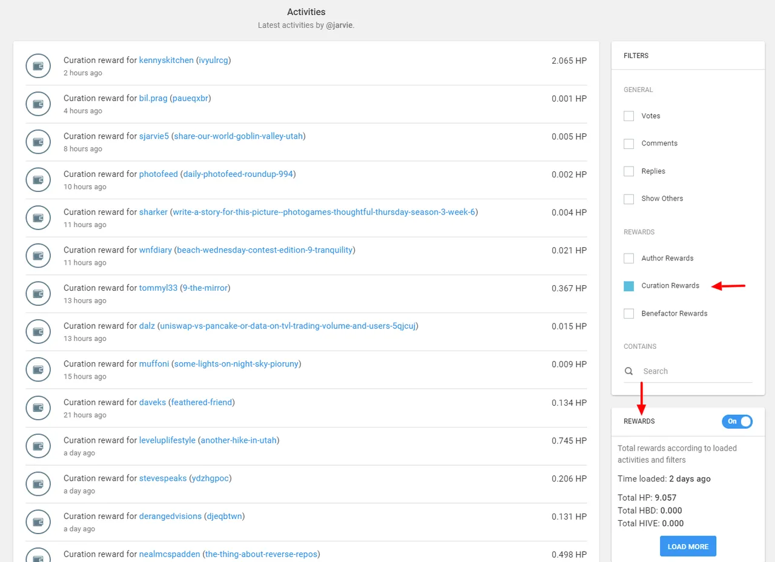The image size is (775, 562).
Task: Focus the Search field under Contains
Action: [697, 371]
